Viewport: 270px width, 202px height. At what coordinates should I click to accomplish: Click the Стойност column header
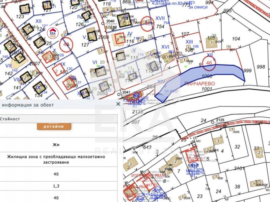tap(10, 119)
